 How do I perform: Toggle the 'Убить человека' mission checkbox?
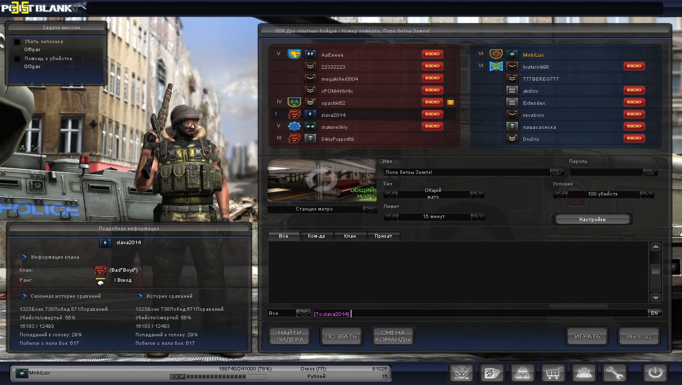17,42
